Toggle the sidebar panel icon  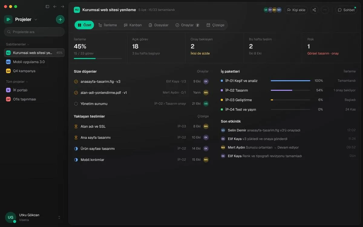(47, 6)
